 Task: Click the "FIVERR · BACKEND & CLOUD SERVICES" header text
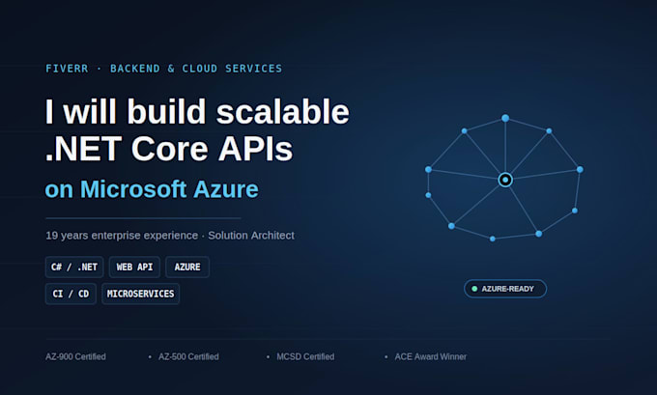164,69
